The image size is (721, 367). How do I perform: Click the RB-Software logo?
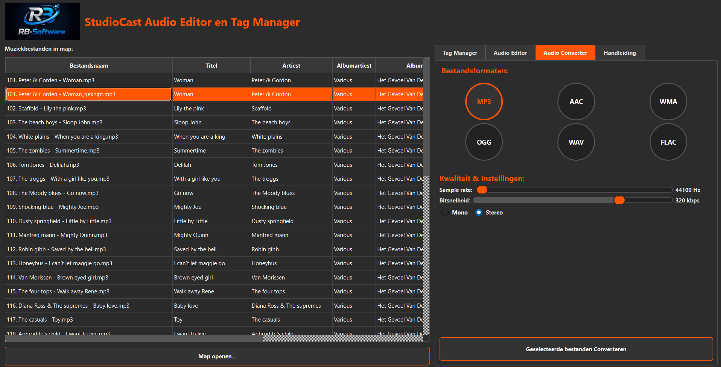[x=43, y=21]
